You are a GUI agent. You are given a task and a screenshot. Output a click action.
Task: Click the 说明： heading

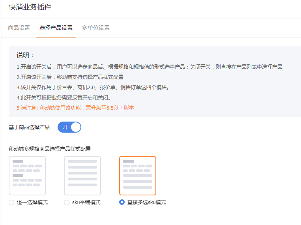pyautogui.click(x=25, y=55)
